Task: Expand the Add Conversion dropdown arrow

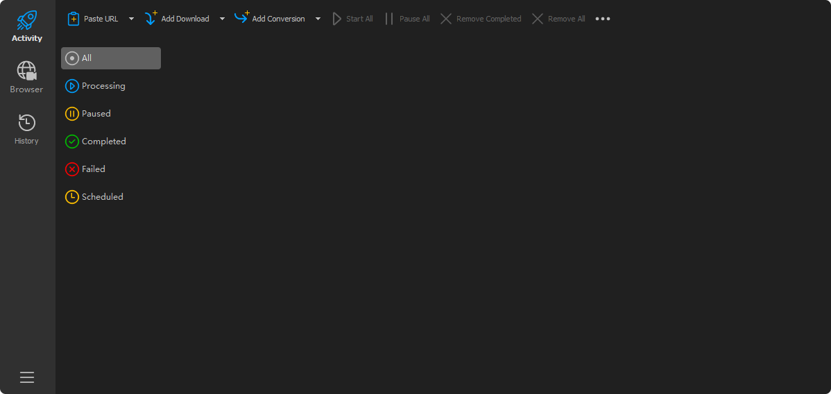Action: (x=318, y=19)
